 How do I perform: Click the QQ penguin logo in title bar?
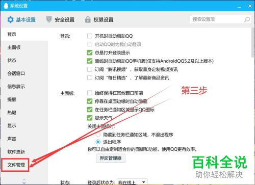(x=6, y=6)
